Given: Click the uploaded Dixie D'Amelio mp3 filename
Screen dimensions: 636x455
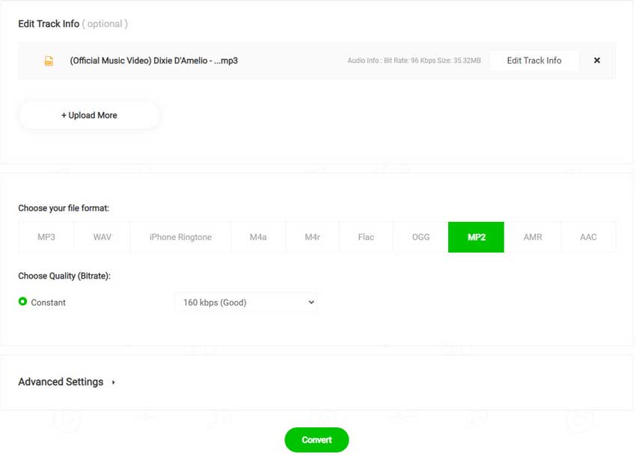Looking at the screenshot, I should 153,61.
